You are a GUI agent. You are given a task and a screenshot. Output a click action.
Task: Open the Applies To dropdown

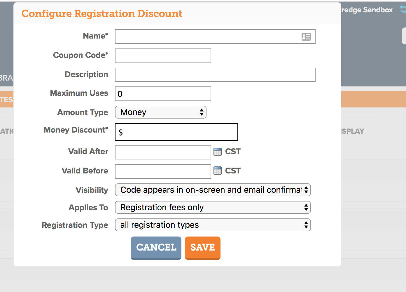[213, 207]
